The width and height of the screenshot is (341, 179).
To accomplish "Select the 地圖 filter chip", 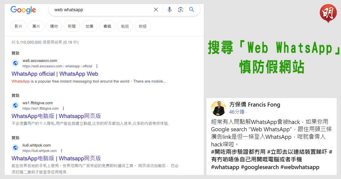I will (89, 26).
